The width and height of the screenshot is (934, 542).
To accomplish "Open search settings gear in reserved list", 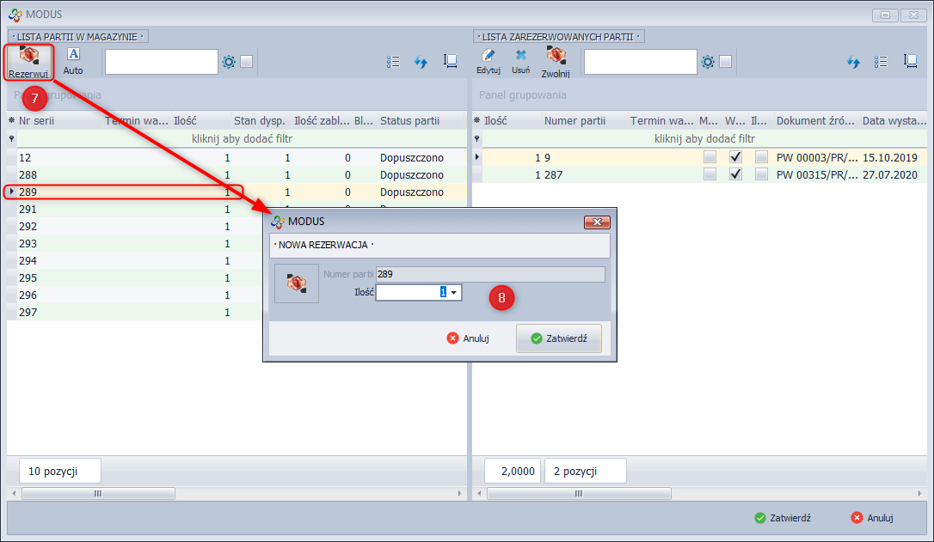I will pos(707,62).
